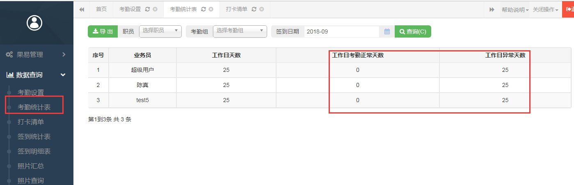574x185 pixels.
Task: Expand the 果易管理 sidebar menu
Action: click(x=36, y=54)
